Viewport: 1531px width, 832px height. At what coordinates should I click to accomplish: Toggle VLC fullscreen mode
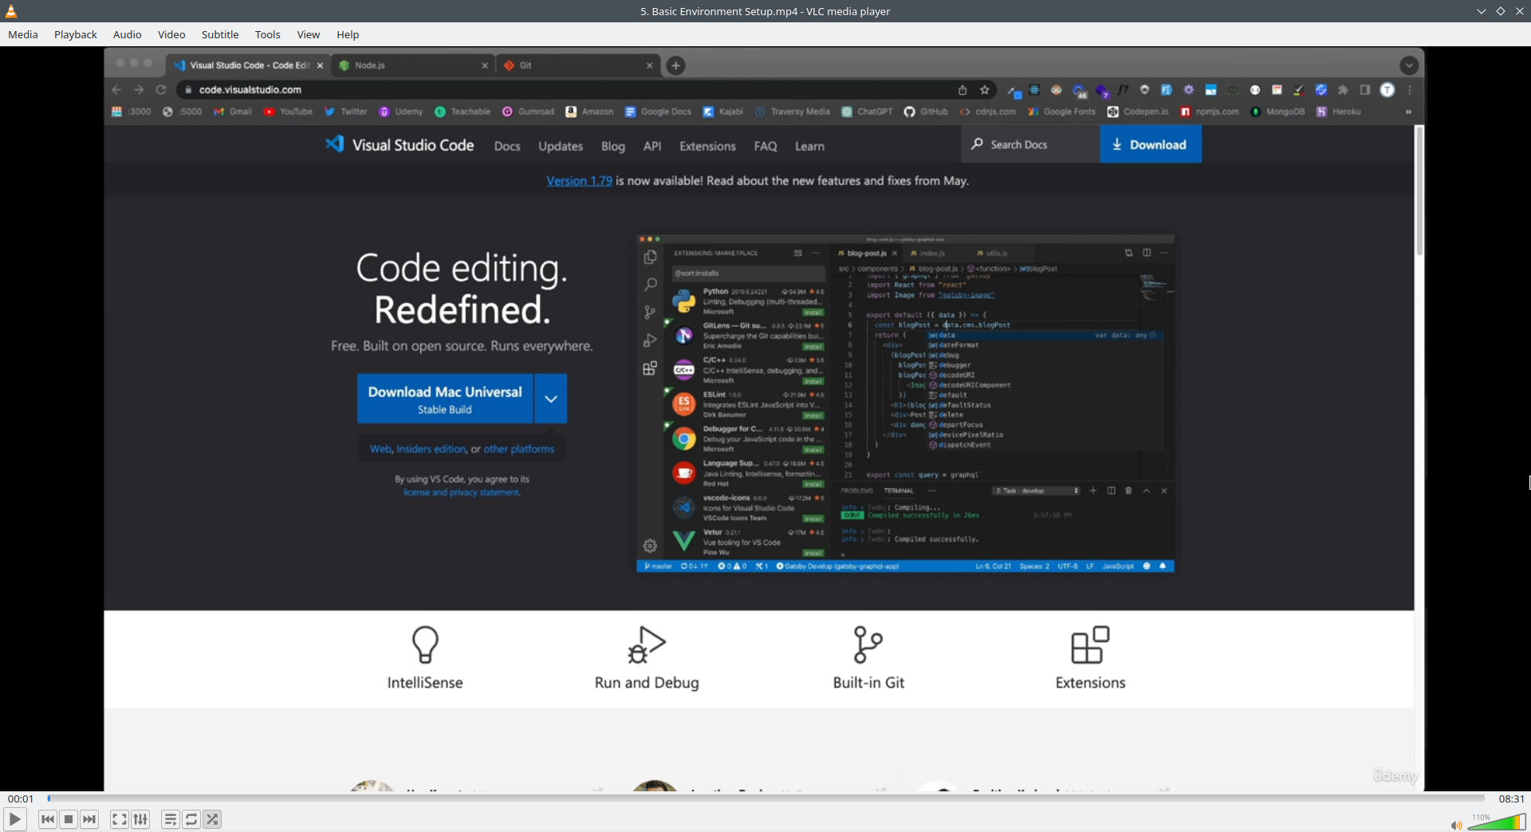(x=119, y=819)
